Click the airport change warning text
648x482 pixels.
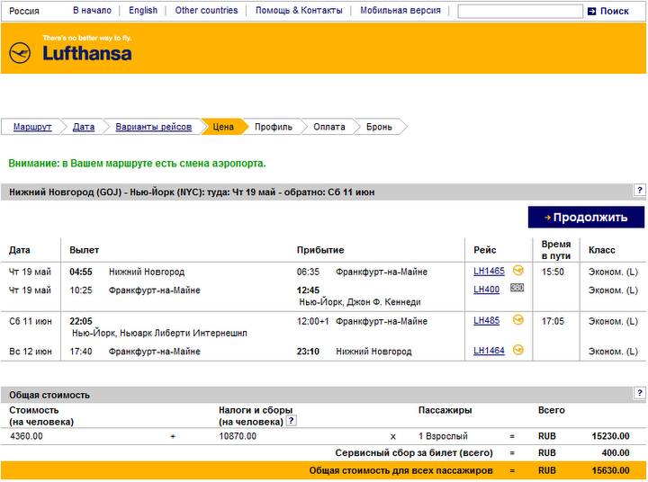[137, 164]
